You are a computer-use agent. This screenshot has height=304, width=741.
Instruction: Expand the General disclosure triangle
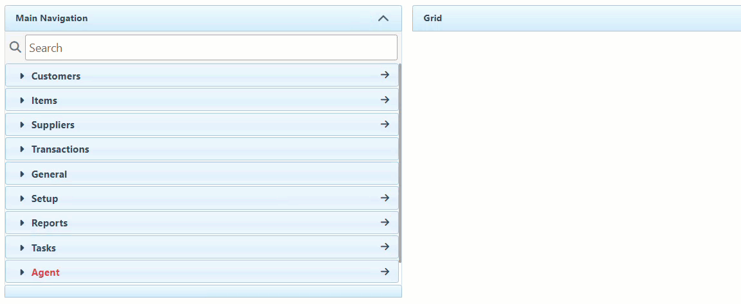click(x=22, y=174)
